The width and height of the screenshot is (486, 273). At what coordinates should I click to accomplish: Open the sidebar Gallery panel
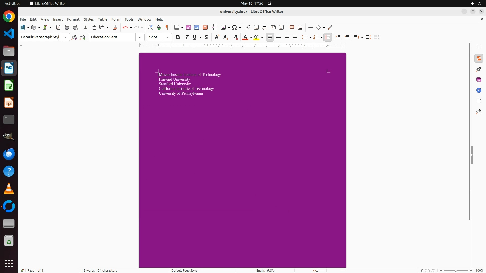click(479, 80)
